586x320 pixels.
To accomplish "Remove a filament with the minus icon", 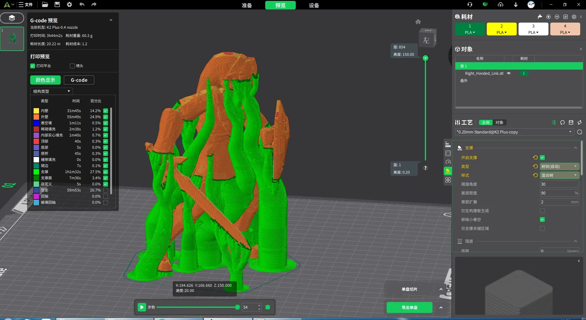I will (557, 17).
